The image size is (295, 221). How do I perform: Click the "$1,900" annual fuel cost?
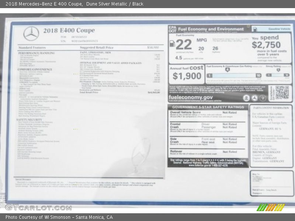[187, 76]
